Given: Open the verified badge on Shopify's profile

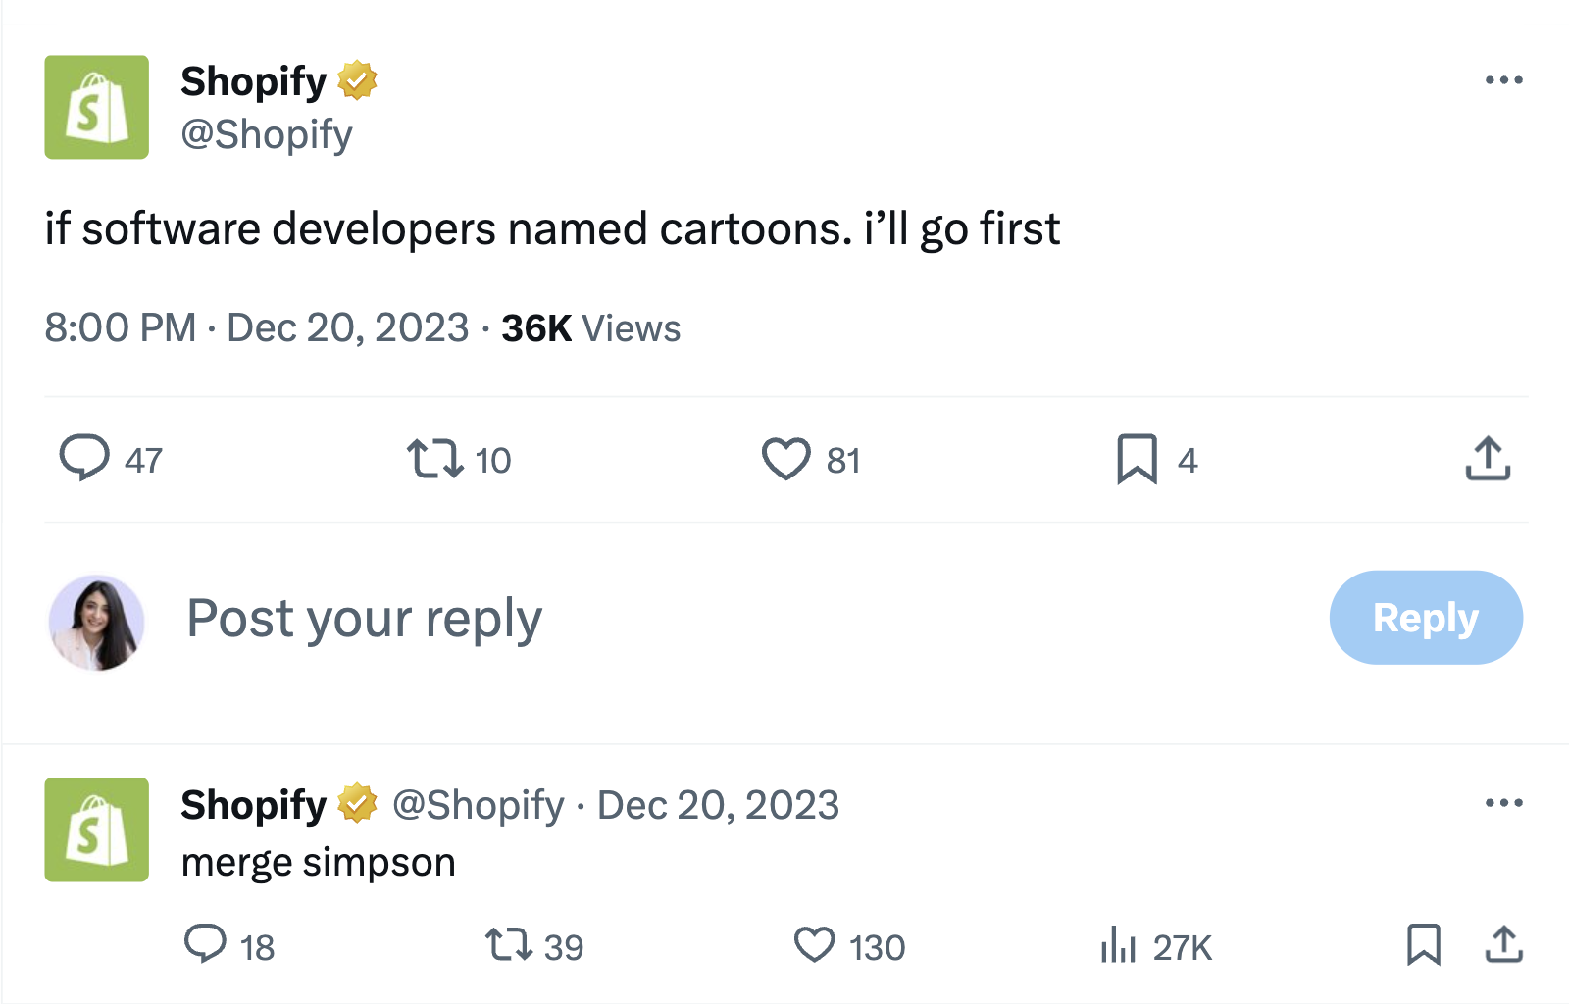Looking at the screenshot, I should click(357, 80).
